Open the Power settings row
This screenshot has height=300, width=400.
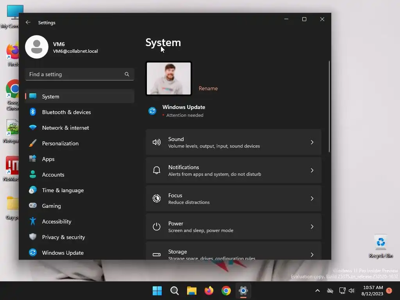[x=234, y=227]
